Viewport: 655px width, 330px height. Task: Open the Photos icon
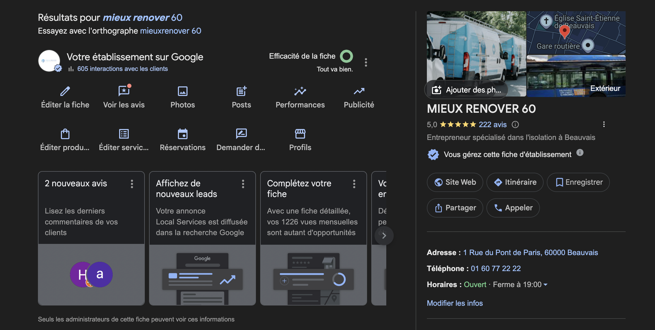pyautogui.click(x=183, y=91)
